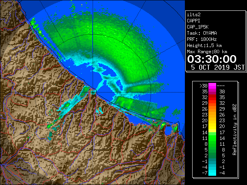Select the date text 5 OCT 2019 JST
The height and width of the screenshot is (185, 247).
218,67
